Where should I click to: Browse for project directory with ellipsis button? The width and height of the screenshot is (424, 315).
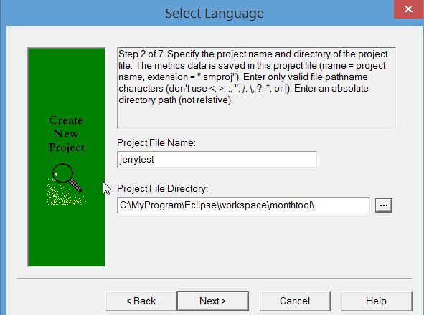coord(383,205)
